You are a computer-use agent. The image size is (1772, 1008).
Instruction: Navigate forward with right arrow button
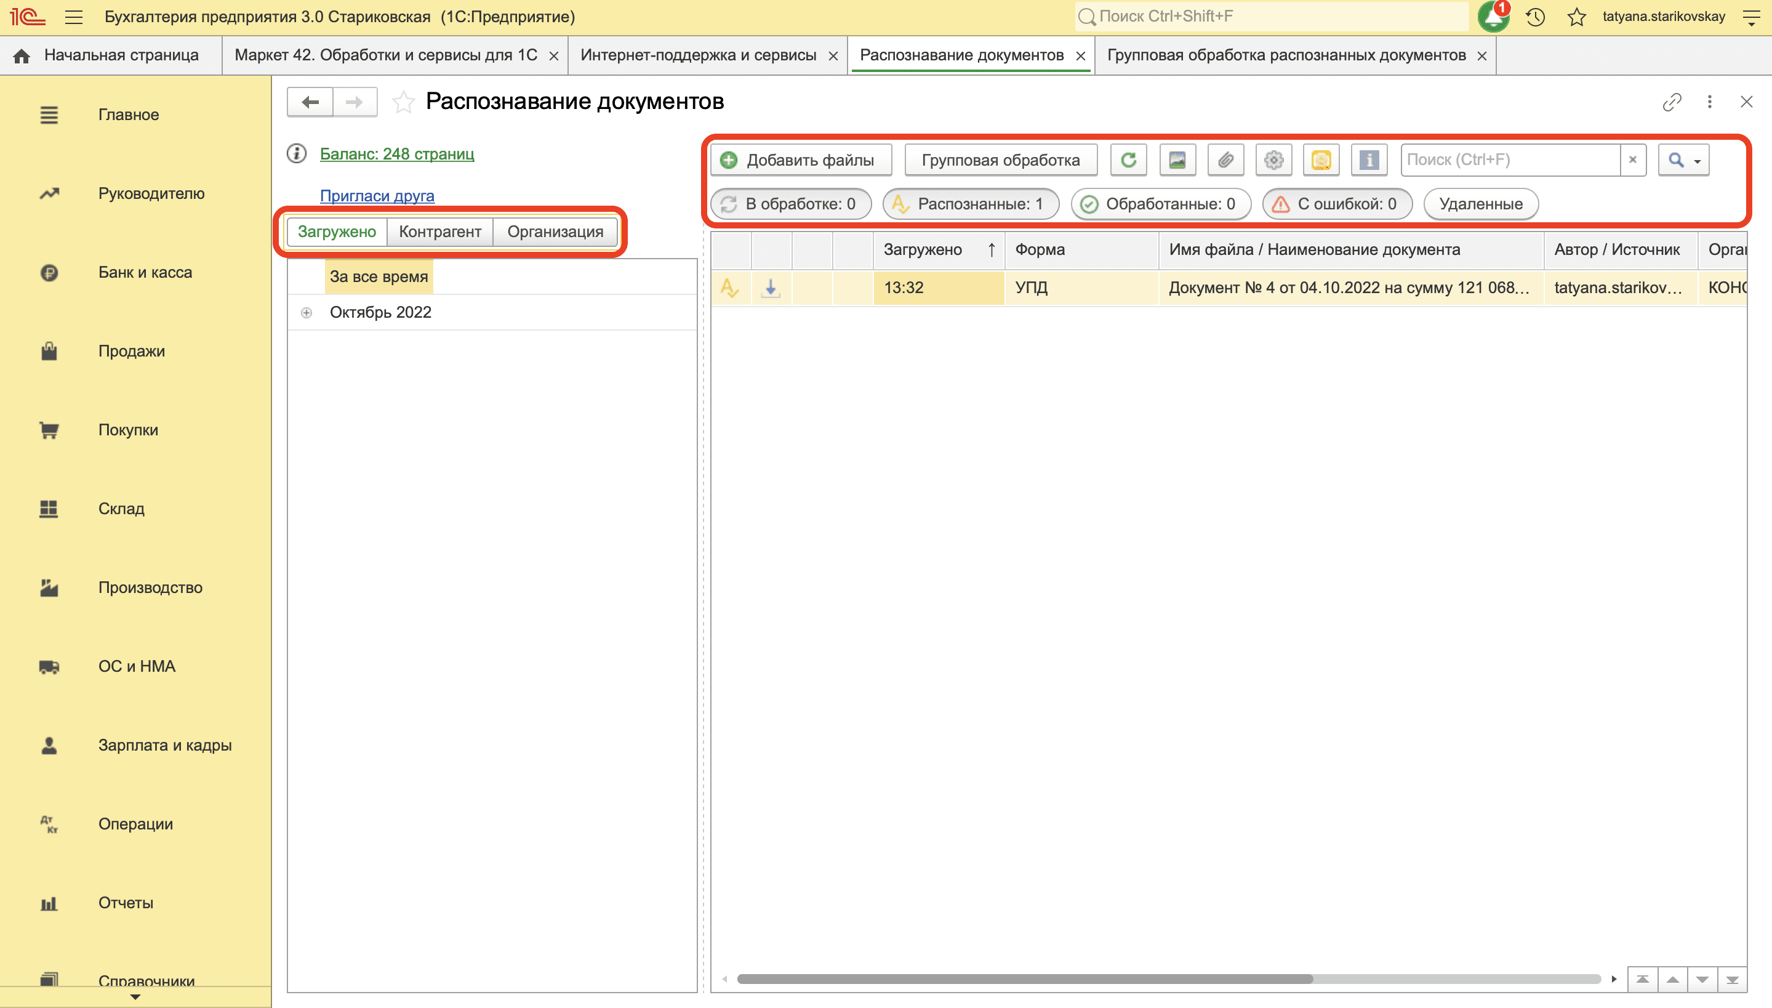[x=355, y=102]
